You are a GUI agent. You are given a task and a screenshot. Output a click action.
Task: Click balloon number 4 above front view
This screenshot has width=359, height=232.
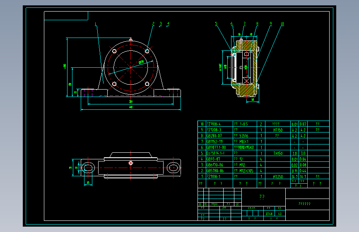pyautogui.click(x=168, y=24)
